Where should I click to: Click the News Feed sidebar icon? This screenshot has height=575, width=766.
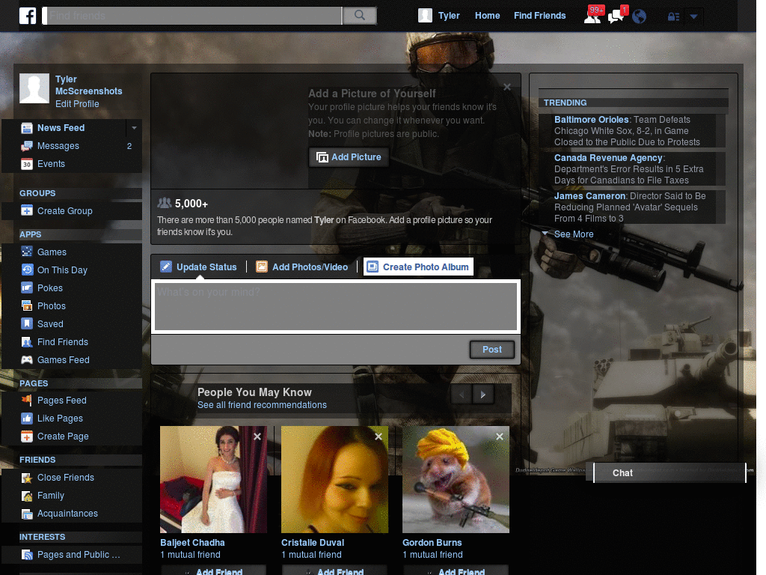27,128
